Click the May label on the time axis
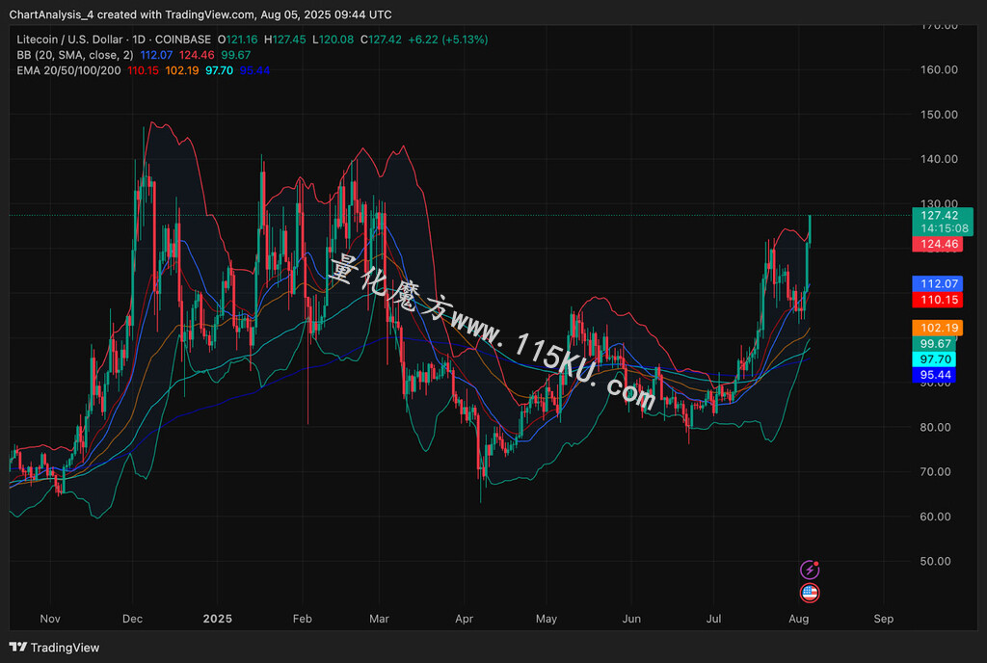 coord(547,619)
